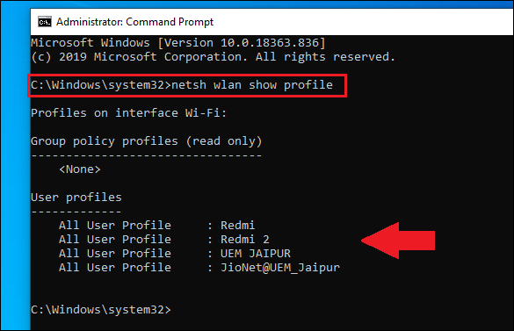This screenshot has width=514, height=331.
Task: Click the last All User Profile label
Action: coord(115,268)
